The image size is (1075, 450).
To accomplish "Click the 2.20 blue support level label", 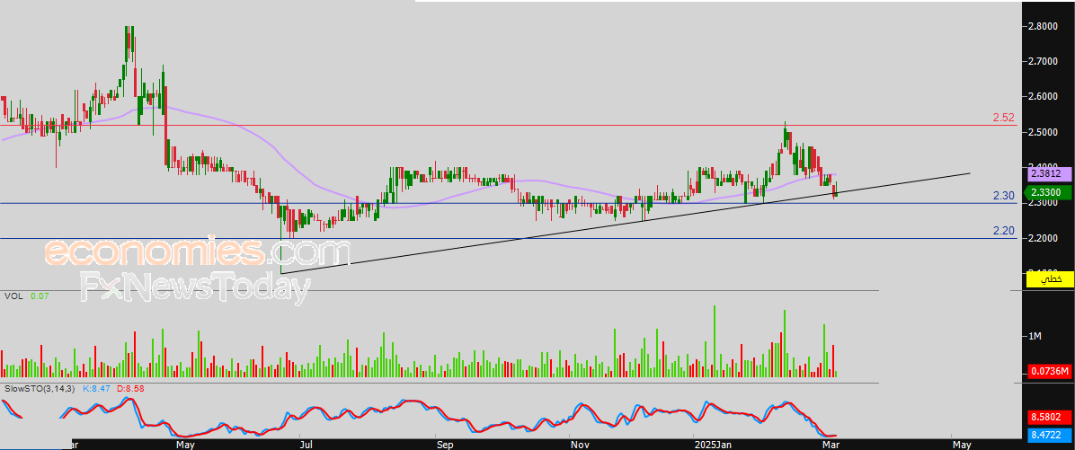I will click(x=1004, y=232).
